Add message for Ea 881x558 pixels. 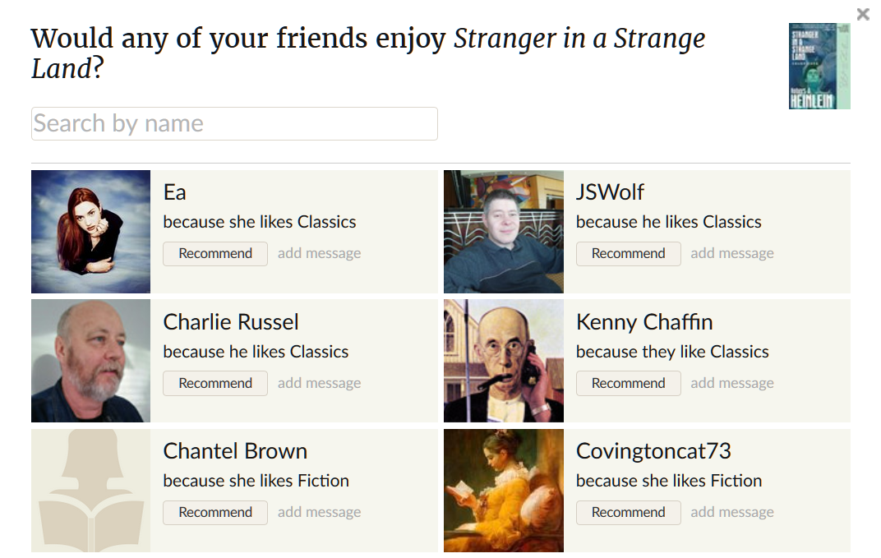[319, 253]
